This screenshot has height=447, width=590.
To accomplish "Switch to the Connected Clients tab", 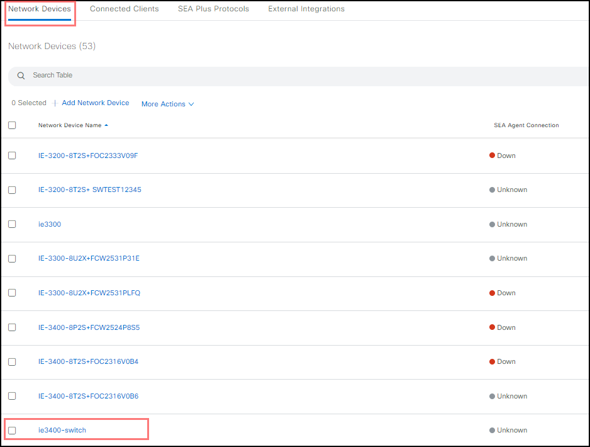I will click(x=124, y=9).
